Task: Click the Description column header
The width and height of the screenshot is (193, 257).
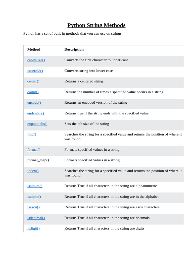Action: click(x=74, y=49)
